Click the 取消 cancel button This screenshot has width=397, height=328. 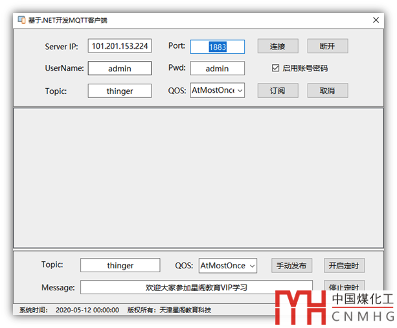tap(328, 91)
